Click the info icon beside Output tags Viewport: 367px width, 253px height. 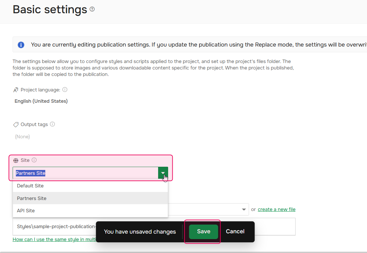(x=52, y=124)
